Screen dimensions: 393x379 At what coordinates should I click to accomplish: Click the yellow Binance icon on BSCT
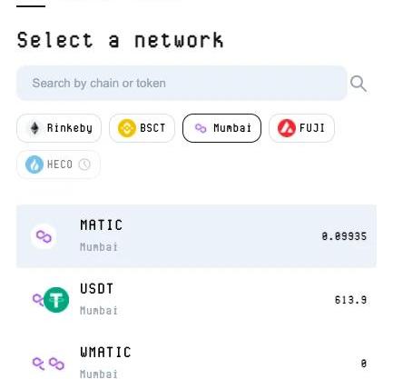127,128
